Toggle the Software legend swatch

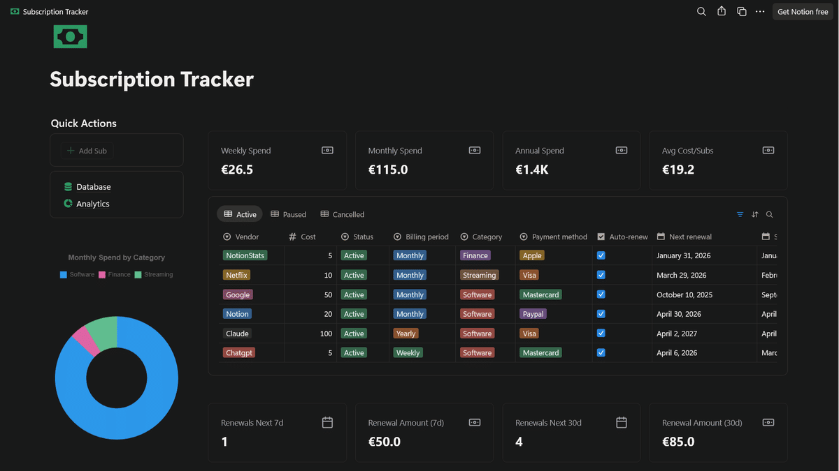click(64, 274)
